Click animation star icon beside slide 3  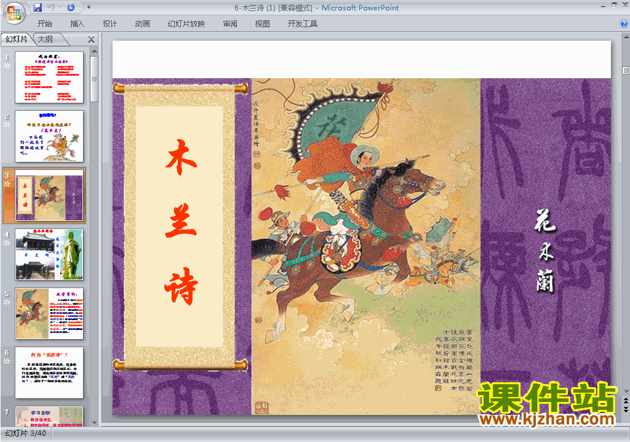click(x=7, y=184)
